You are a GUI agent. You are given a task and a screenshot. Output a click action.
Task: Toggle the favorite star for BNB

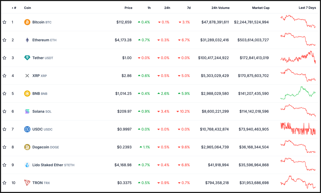[x=4, y=93]
